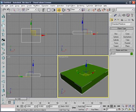The image size is (136, 112).
Task: Switch to the Utilities hammer tab
Action: 132,15
